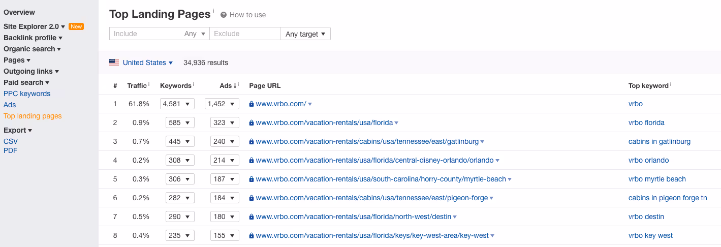
Task: Click the lock icon for www.vrbo.com/ row
Action: coord(252,104)
